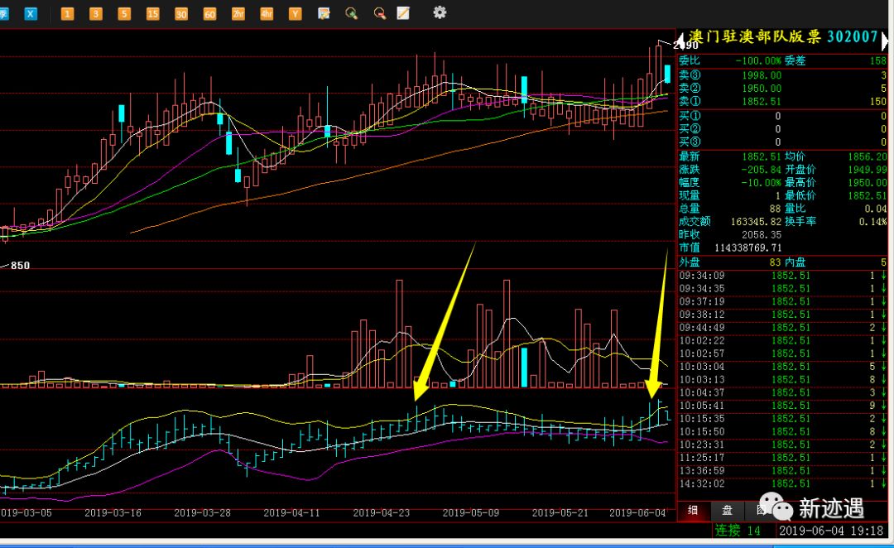
Task: Select trade row at 09:34:09
Action: 782,276
